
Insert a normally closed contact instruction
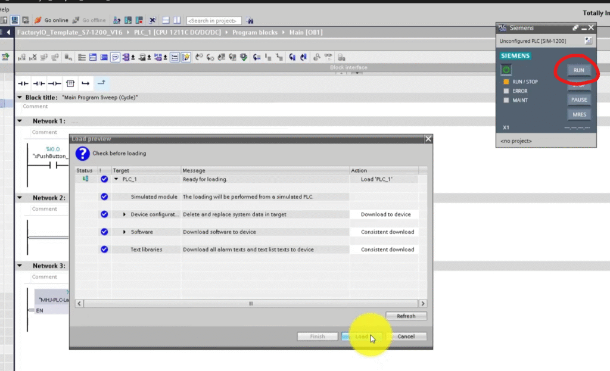click(39, 83)
